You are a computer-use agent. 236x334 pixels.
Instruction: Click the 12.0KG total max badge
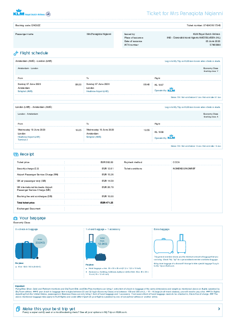(x=102, y=241)
